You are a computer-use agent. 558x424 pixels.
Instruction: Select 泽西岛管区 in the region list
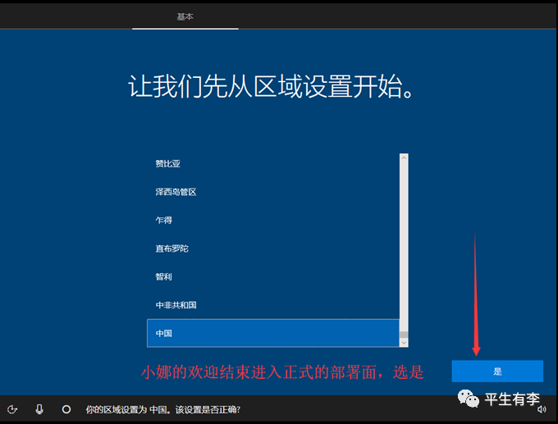[273, 192]
